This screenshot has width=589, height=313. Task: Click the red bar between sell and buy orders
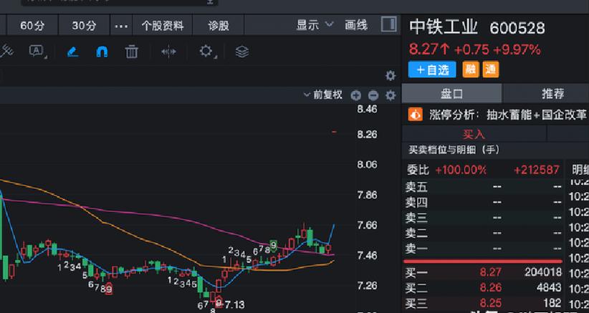click(483, 261)
